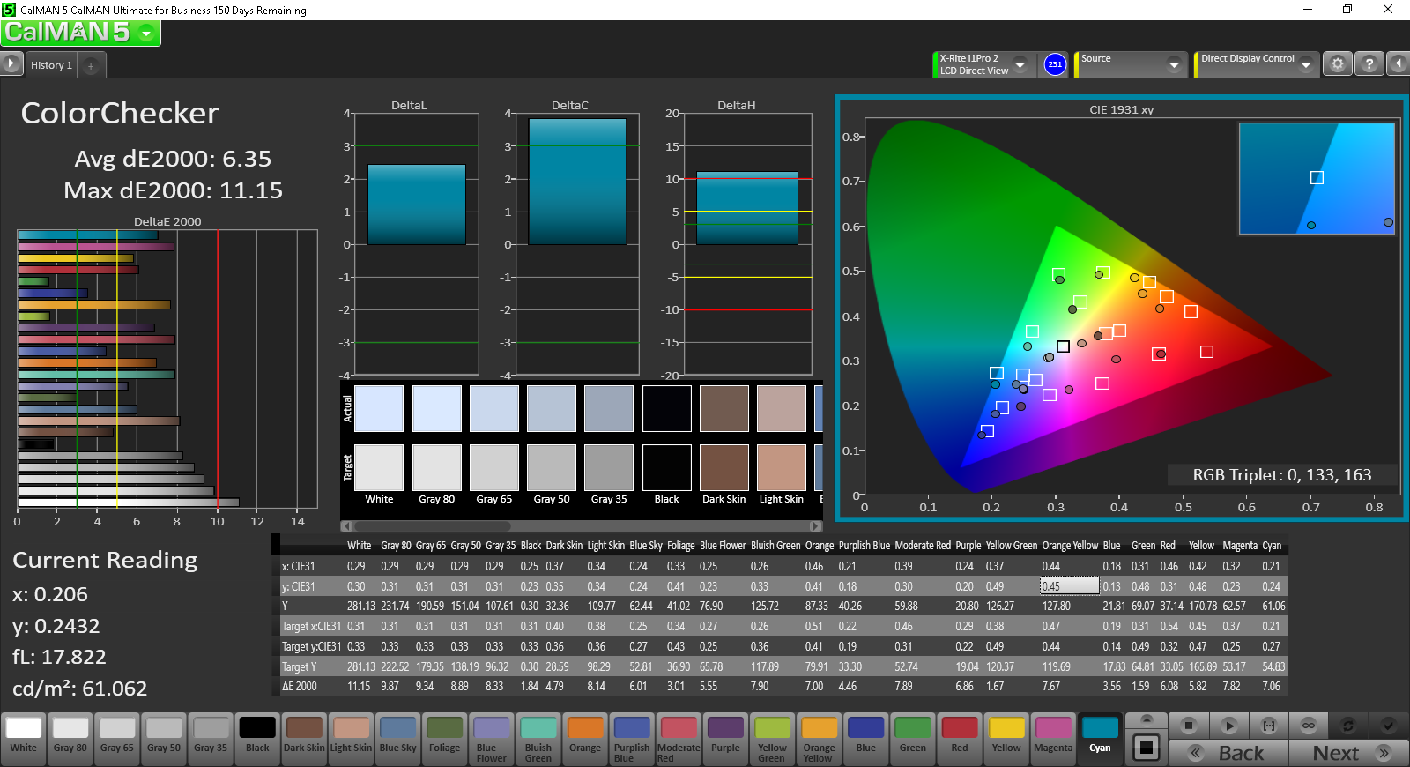Open the CalMAN 5 main menu
The width and height of the screenshot is (1410, 767).
click(x=80, y=33)
